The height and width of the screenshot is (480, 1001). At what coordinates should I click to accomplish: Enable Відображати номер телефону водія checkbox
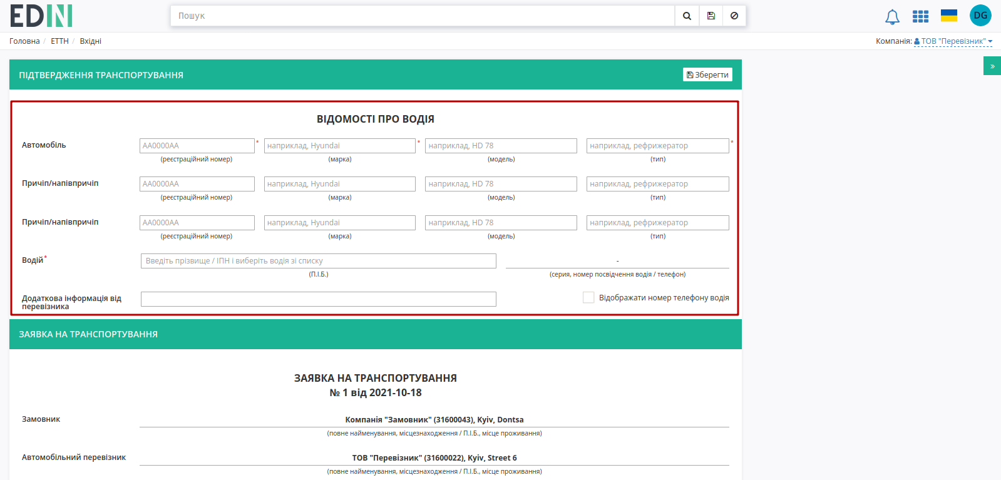coord(588,298)
